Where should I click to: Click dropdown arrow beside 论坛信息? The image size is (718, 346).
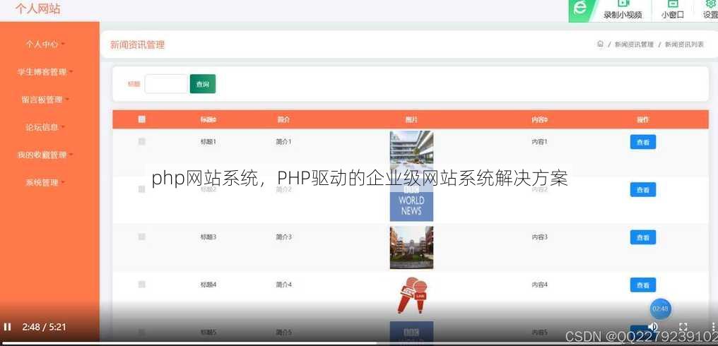63,127
